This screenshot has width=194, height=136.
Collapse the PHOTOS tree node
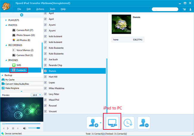click(6, 25)
